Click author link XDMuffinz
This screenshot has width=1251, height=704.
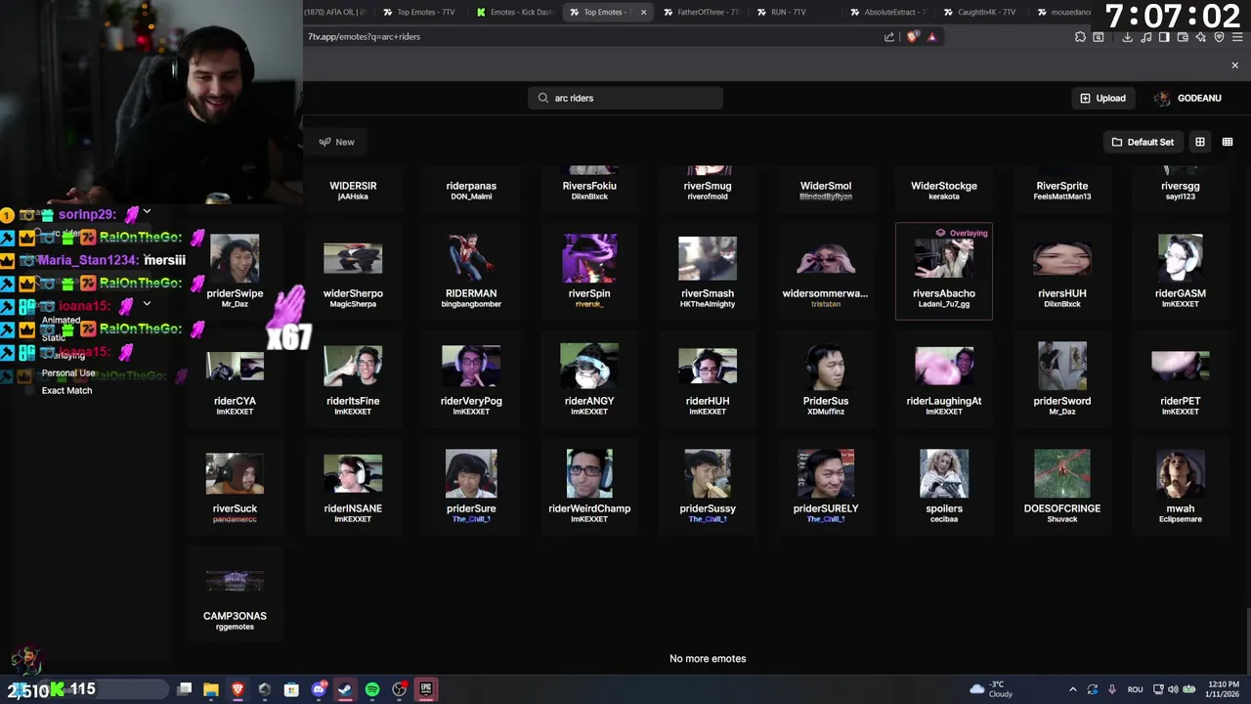(826, 412)
